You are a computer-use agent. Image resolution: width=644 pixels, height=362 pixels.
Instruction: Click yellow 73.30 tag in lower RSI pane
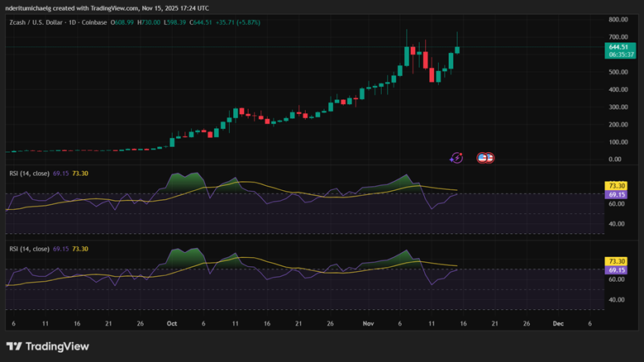click(x=617, y=262)
